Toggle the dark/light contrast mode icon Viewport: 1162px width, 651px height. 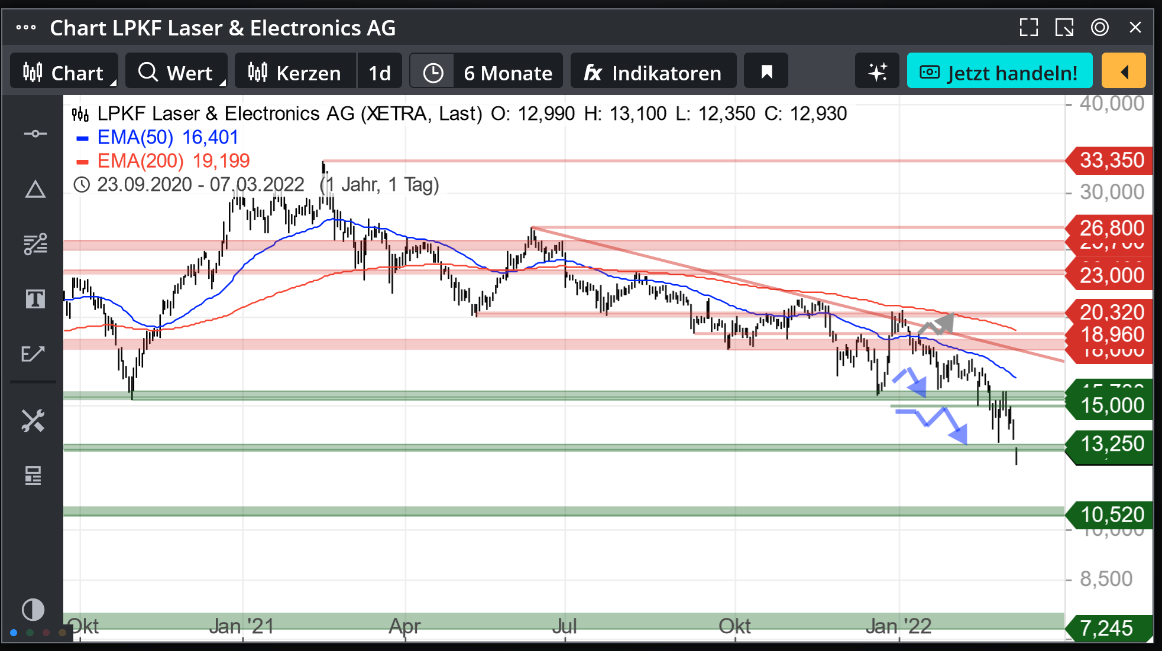(x=33, y=609)
